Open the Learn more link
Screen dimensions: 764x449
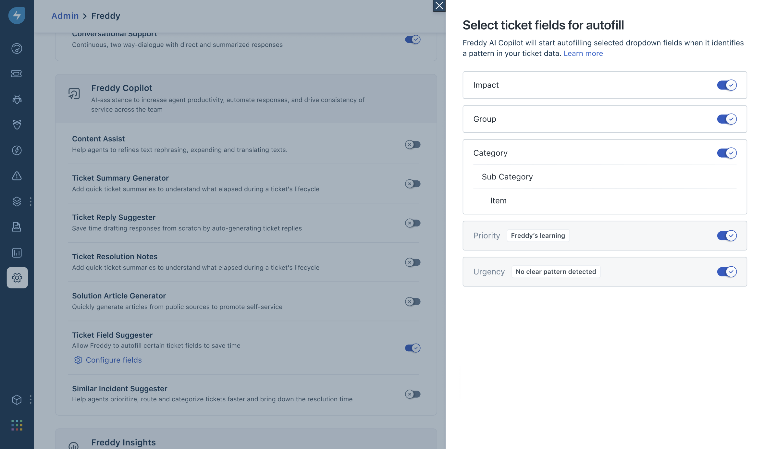[x=583, y=54]
